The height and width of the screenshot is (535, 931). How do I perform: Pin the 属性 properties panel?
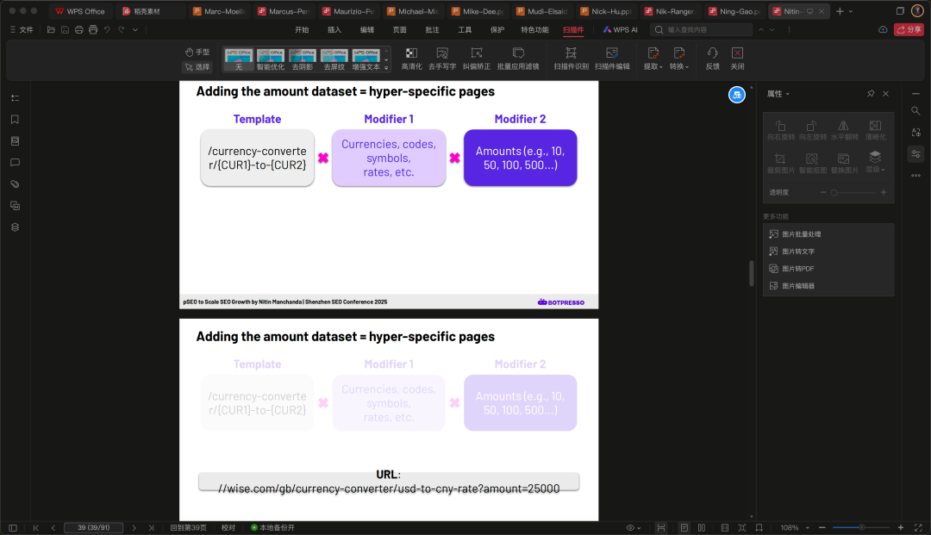point(871,94)
